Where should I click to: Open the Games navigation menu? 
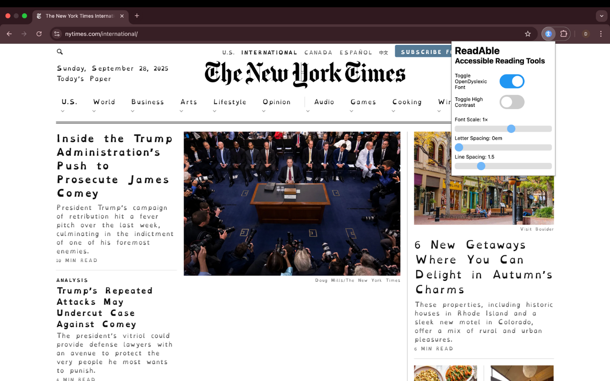[363, 102]
